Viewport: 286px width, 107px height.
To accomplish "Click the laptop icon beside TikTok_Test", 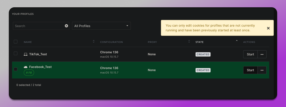I will 26,54.
